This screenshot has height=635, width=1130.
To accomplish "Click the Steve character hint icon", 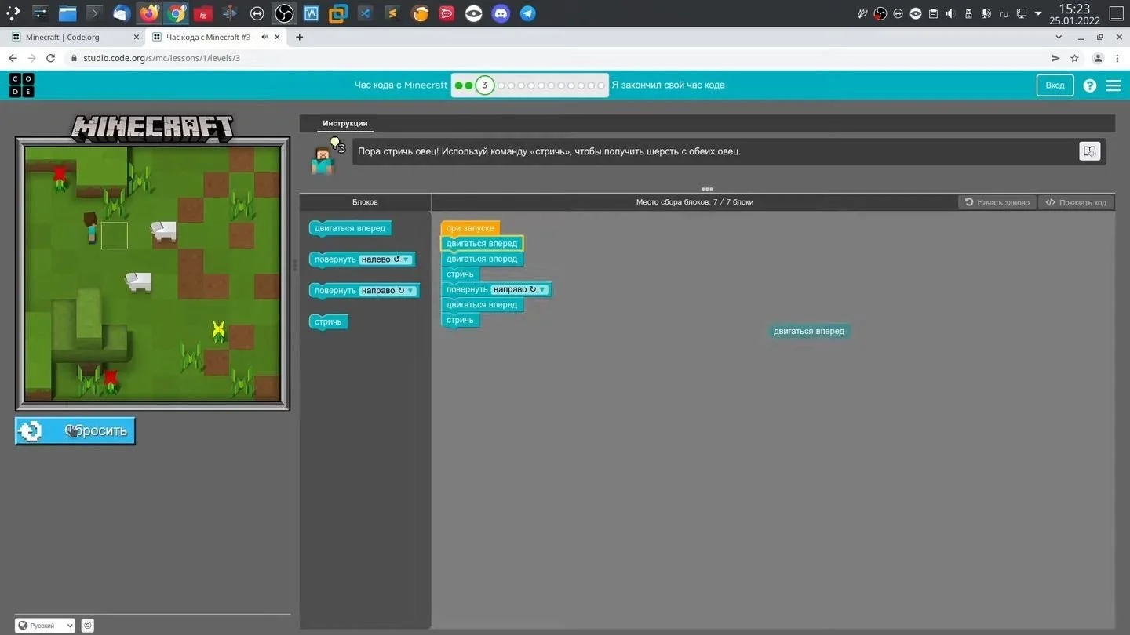I will (x=324, y=157).
